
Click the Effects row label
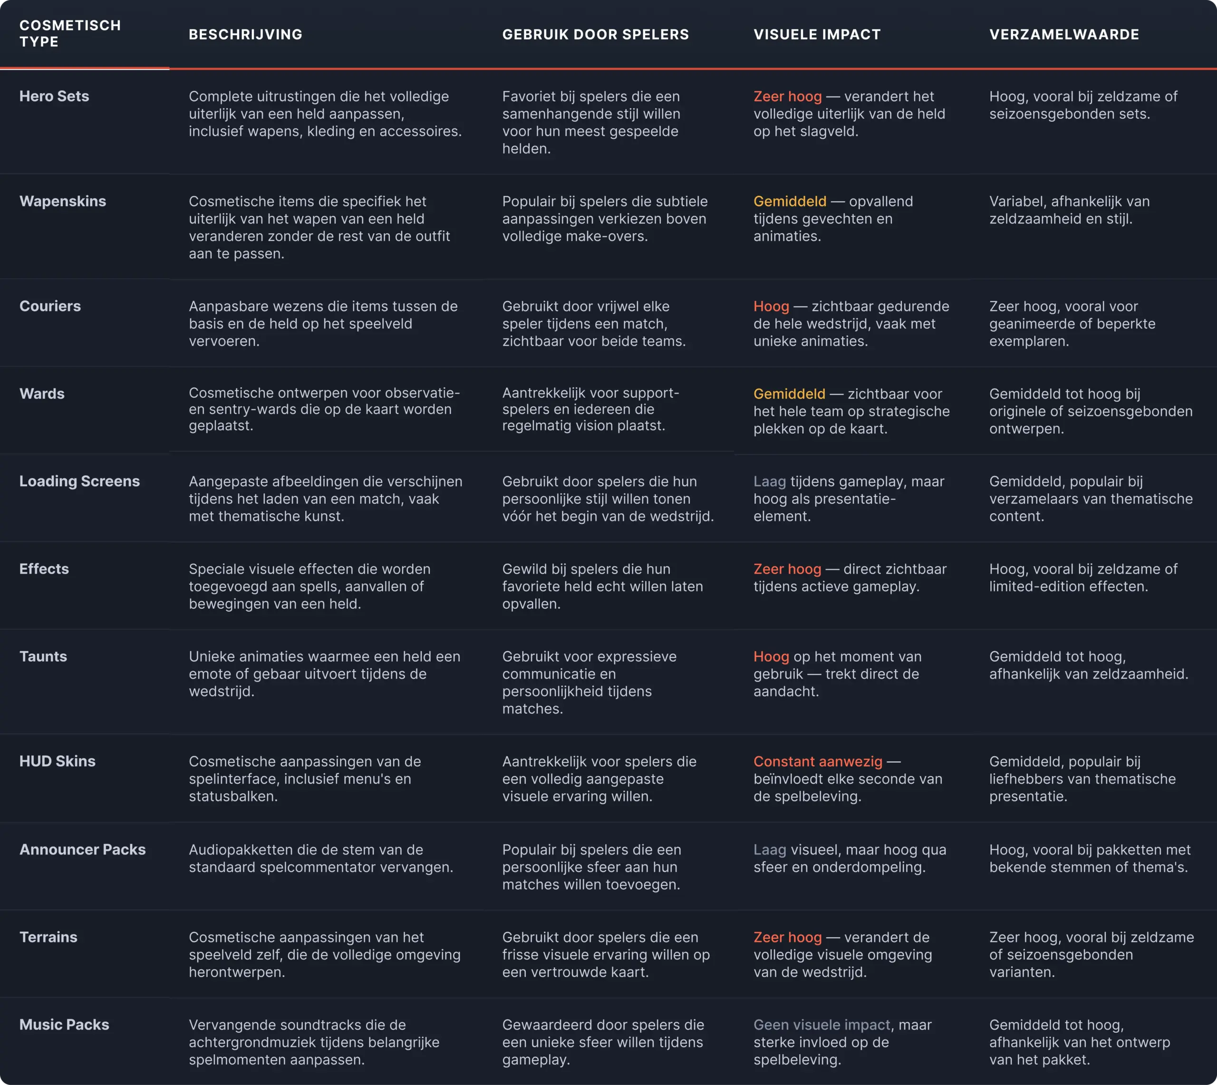tap(44, 569)
